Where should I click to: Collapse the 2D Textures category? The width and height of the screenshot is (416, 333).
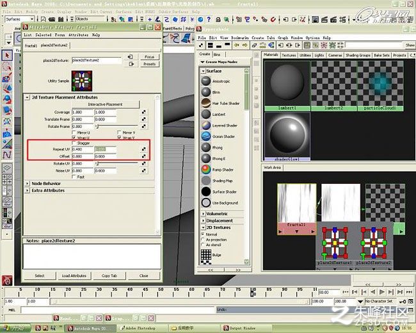click(203, 227)
